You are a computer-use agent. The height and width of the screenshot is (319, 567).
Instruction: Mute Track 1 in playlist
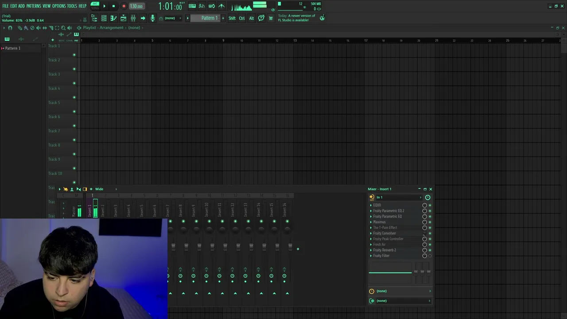pos(74,55)
